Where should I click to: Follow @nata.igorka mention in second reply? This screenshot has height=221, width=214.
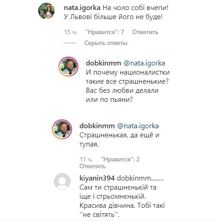pyautogui.click(x=138, y=126)
